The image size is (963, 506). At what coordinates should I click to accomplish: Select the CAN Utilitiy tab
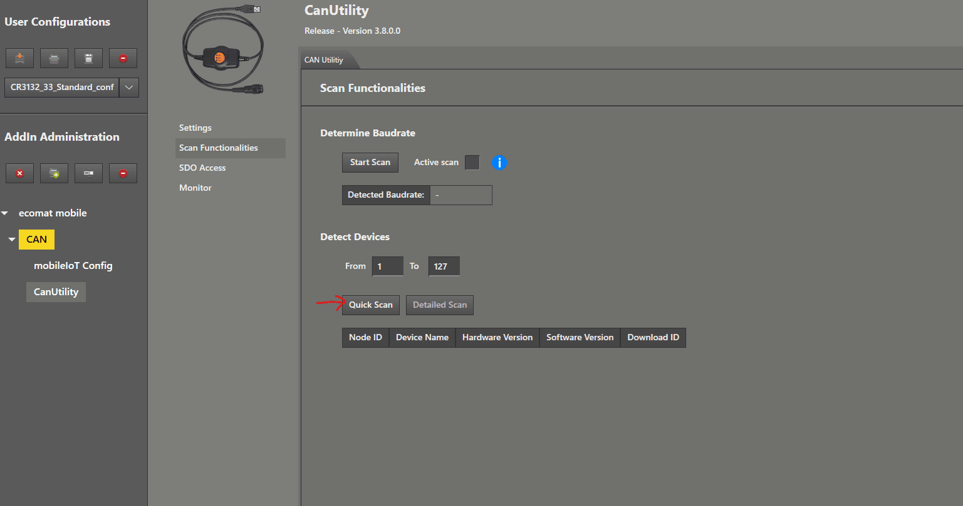pos(324,60)
